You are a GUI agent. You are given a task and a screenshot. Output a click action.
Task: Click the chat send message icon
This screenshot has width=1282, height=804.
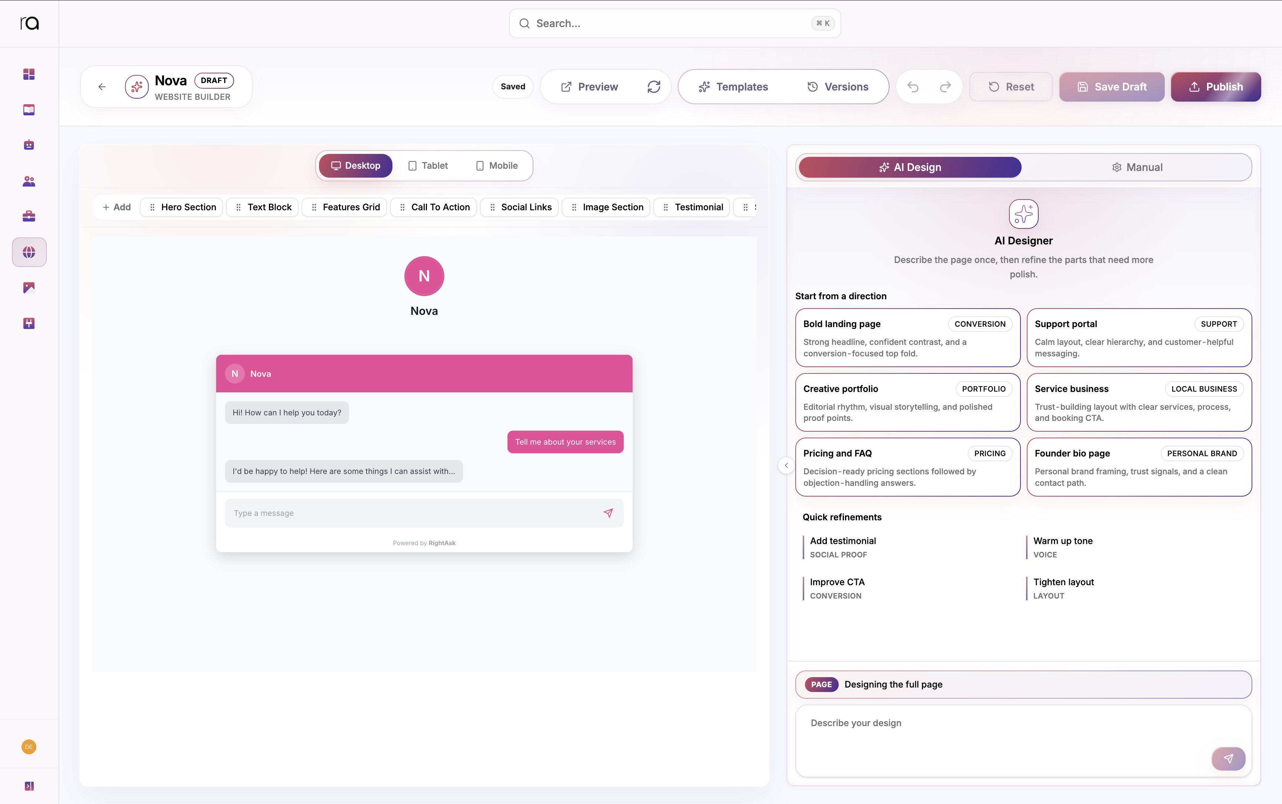[x=608, y=513]
